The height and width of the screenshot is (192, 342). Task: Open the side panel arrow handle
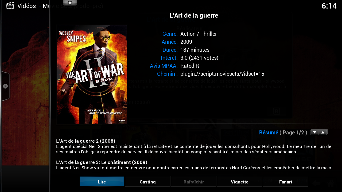click(5, 86)
